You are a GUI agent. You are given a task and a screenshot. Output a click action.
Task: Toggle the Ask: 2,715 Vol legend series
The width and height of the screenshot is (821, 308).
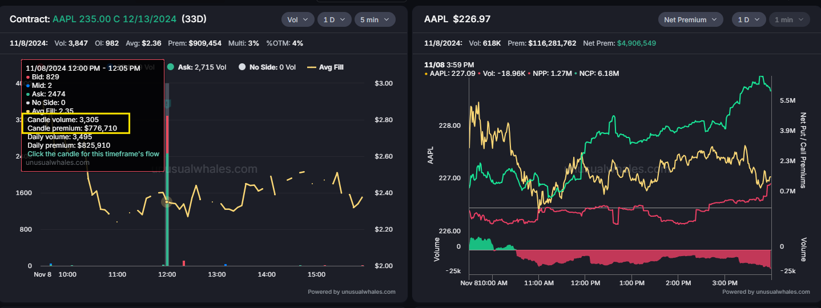(197, 67)
